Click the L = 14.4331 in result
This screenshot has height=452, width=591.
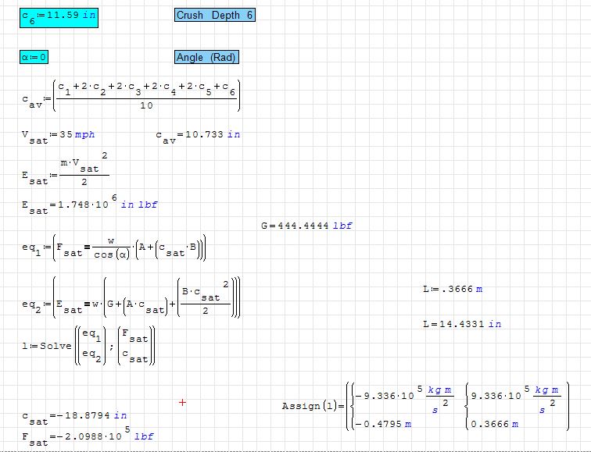click(461, 323)
